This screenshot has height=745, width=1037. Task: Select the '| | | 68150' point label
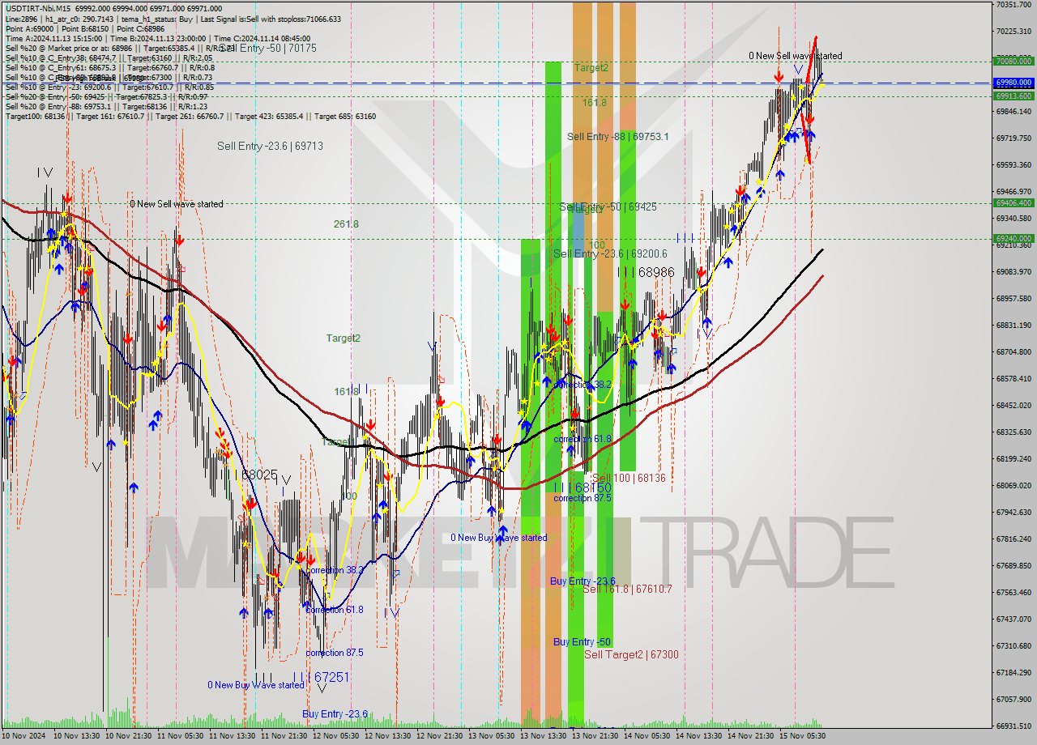[583, 487]
